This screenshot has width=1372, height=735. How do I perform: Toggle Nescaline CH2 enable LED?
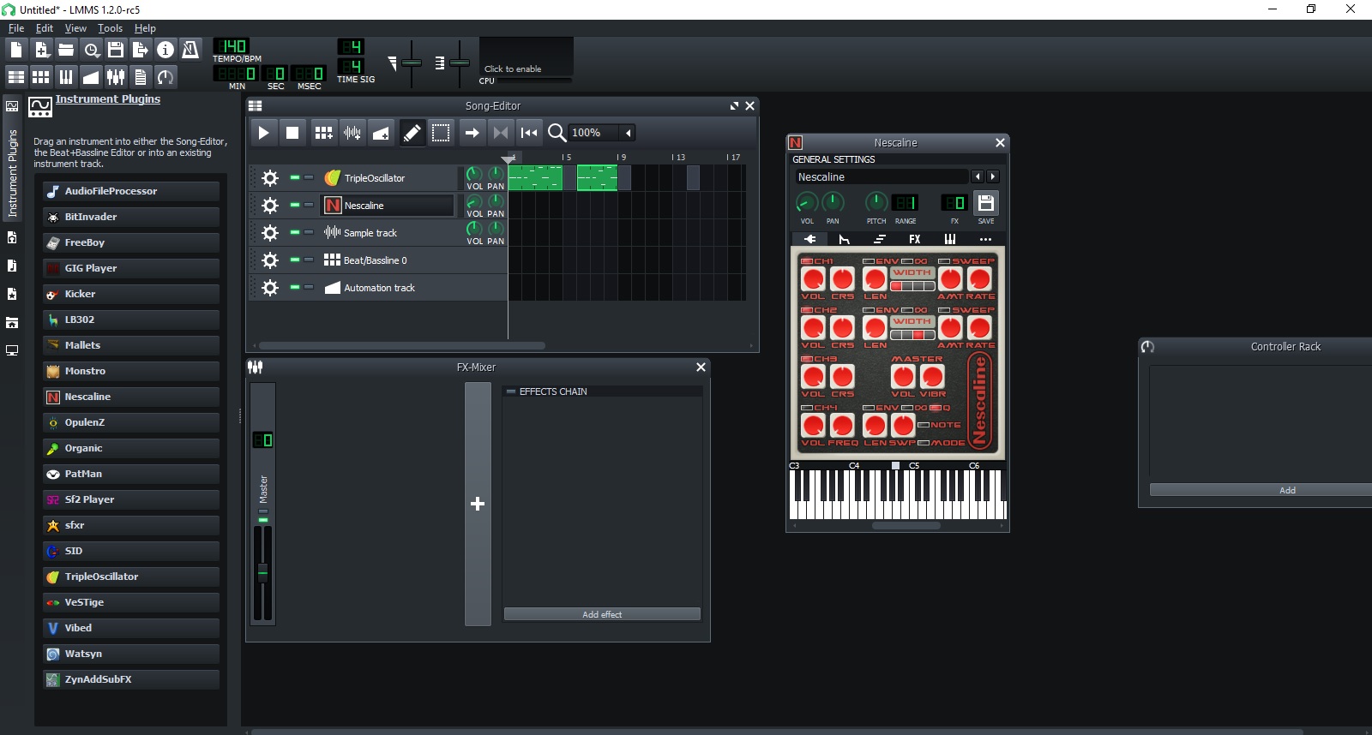pos(806,310)
